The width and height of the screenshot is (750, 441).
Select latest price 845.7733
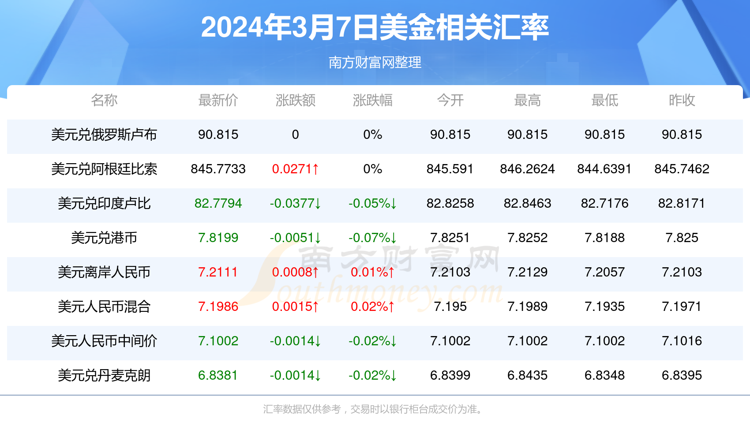[x=218, y=169]
